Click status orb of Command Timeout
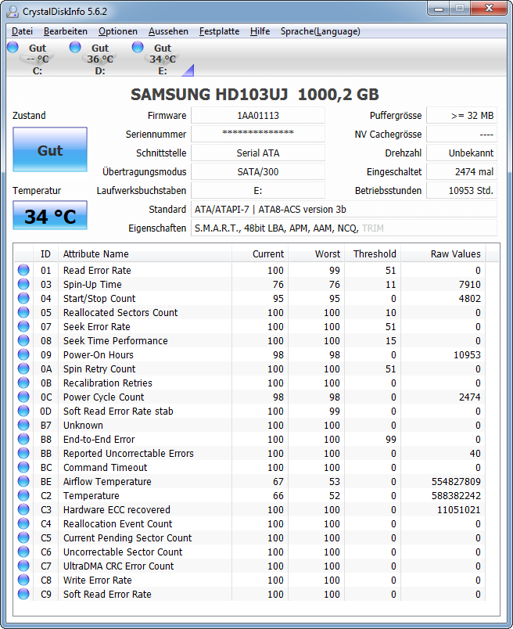The width and height of the screenshot is (513, 629). 23,467
